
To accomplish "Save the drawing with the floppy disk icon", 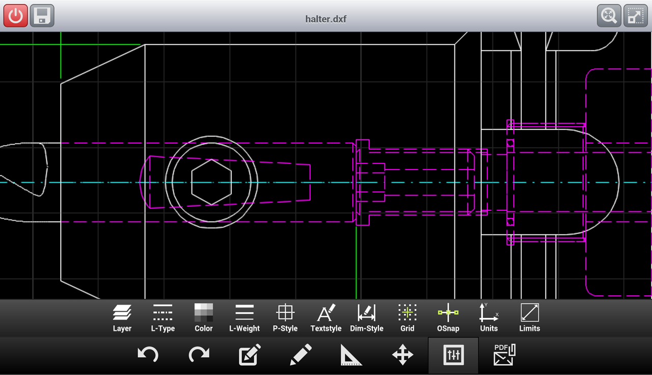I will tap(42, 16).
